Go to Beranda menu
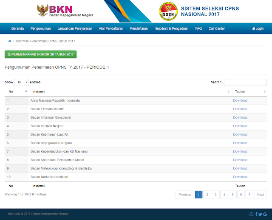This screenshot has height=220, width=272. [17, 28]
